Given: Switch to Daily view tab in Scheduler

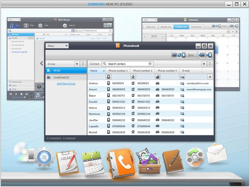Looking at the screenshot, I should [151, 27].
